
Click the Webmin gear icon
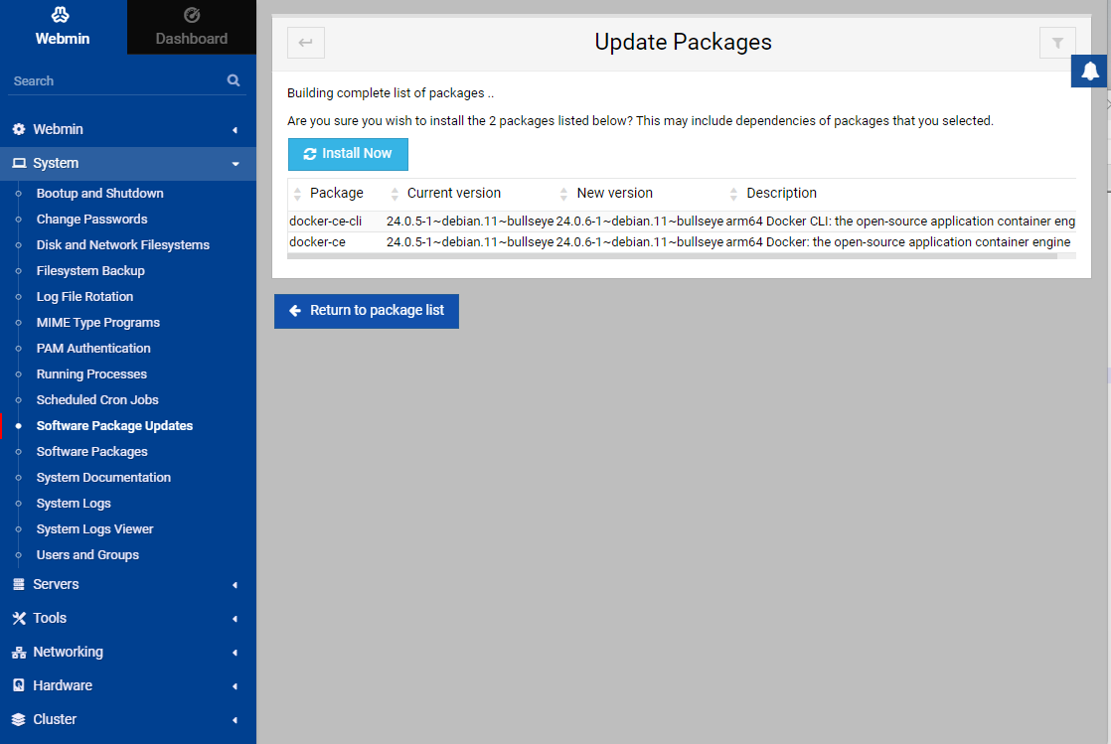tap(19, 129)
